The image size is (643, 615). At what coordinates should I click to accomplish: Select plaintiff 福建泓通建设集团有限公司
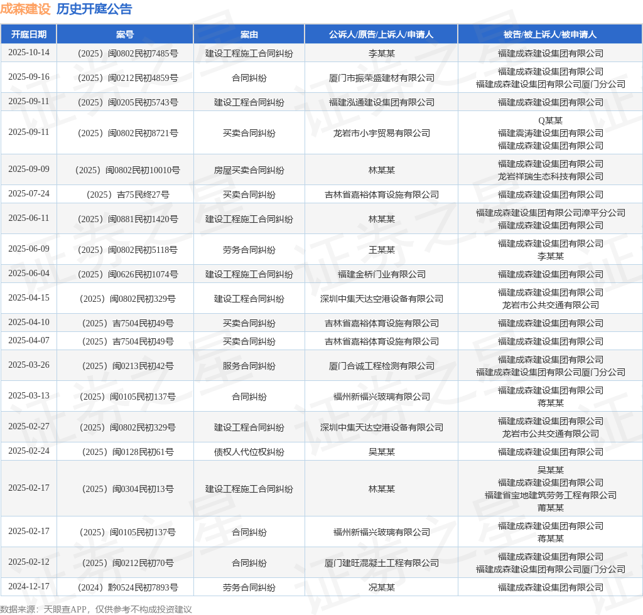[x=381, y=102]
